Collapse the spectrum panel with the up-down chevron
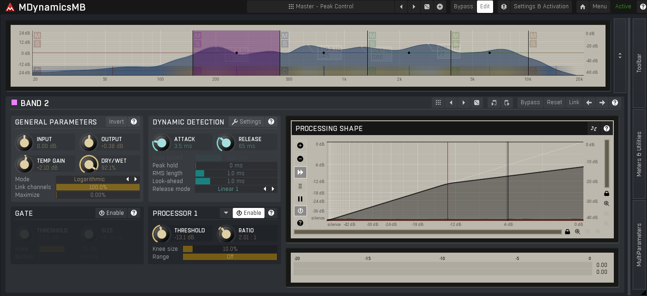This screenshot has height=296, width=647. pos(620,55)
